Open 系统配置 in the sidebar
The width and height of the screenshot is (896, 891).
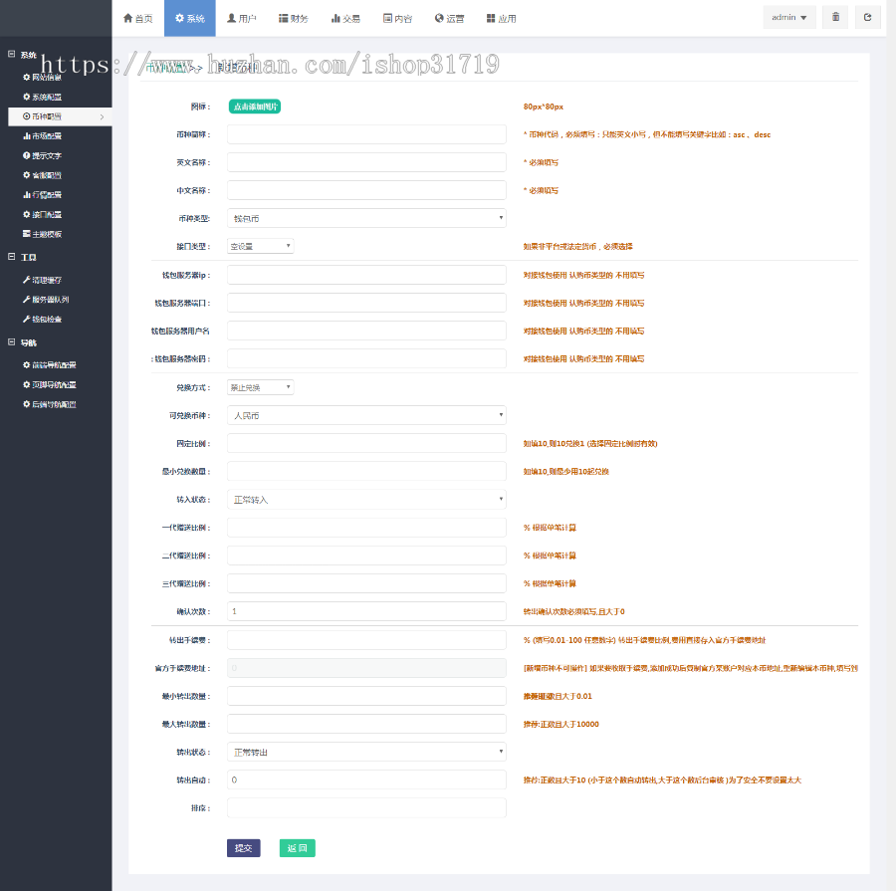tap(42, 98)
